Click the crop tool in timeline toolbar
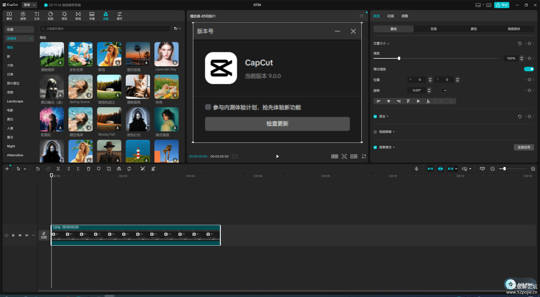The image size is (540, 297). click(x=109, y=169)
